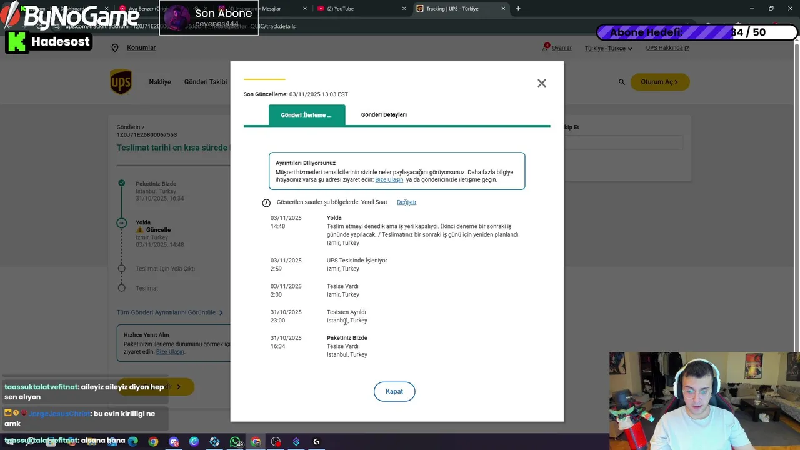
Task: Open Microsoft Edge from the taskbar
Action: (132, 442)
